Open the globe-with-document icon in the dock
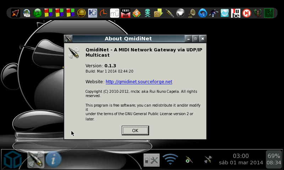This screenshot has height=170, width=284. pyautogui.click(x=27, y=13)
